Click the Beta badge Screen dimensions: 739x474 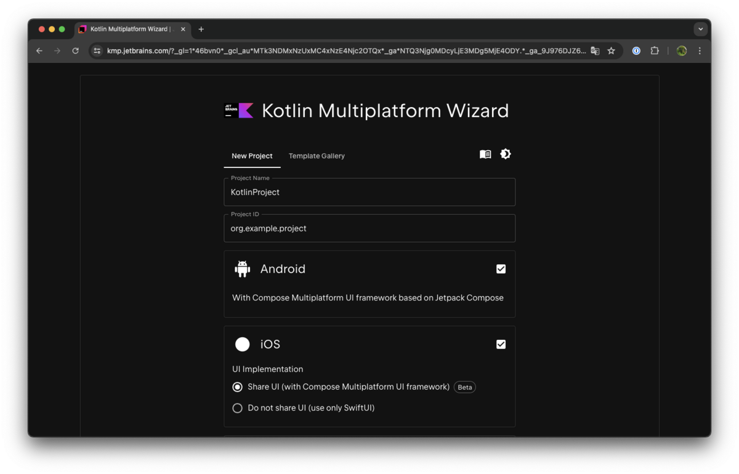pos(465,387)
